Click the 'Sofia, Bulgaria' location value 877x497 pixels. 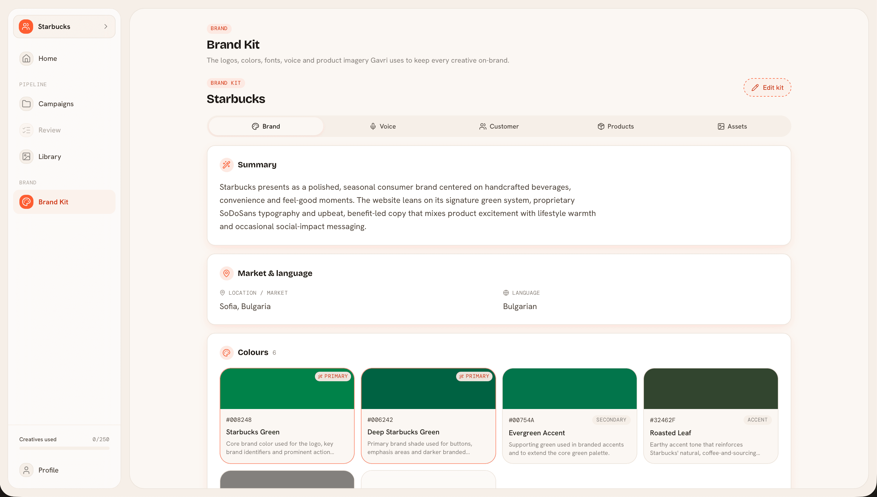point(245,306)
